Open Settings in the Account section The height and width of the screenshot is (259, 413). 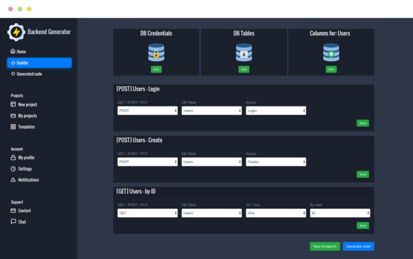coord(25,169)
